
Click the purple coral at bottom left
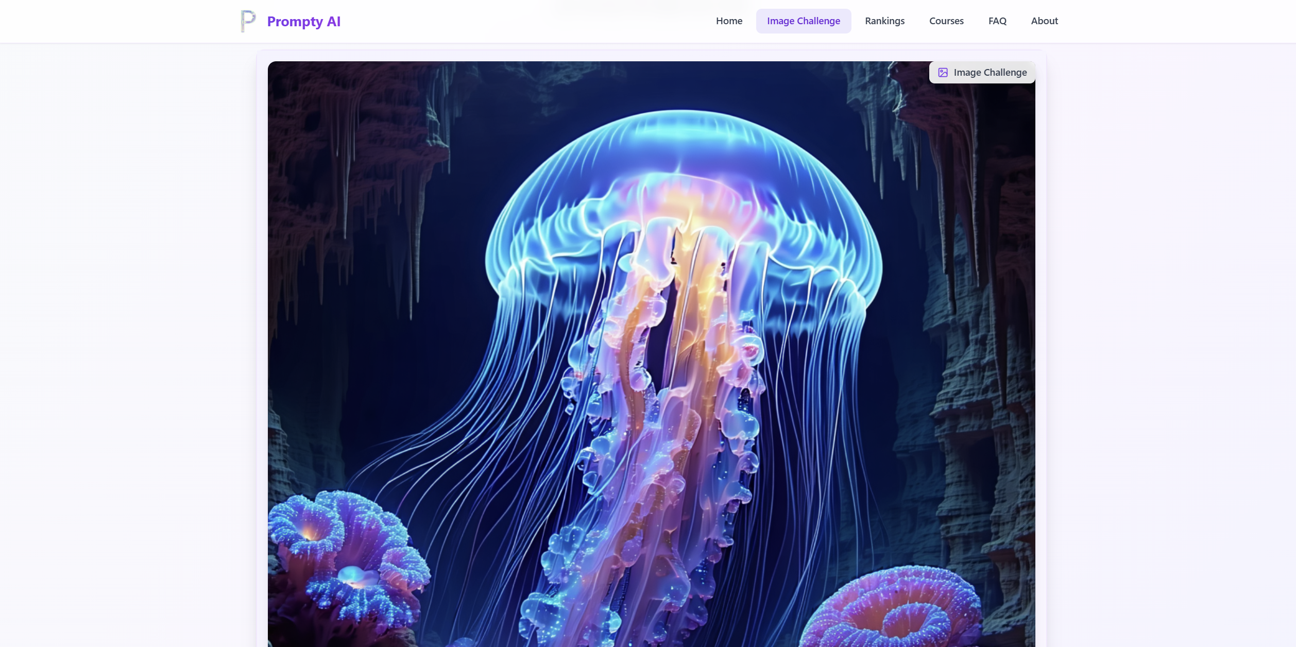coord(345,556)
